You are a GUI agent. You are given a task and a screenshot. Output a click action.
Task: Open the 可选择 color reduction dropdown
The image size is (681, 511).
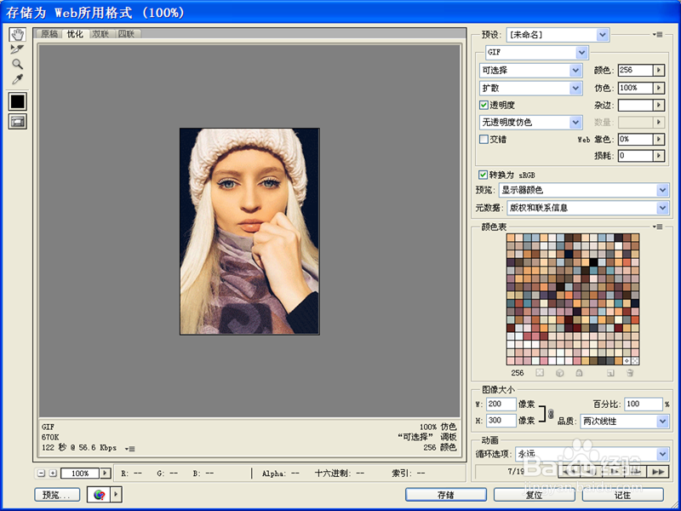tap(530, 71)
